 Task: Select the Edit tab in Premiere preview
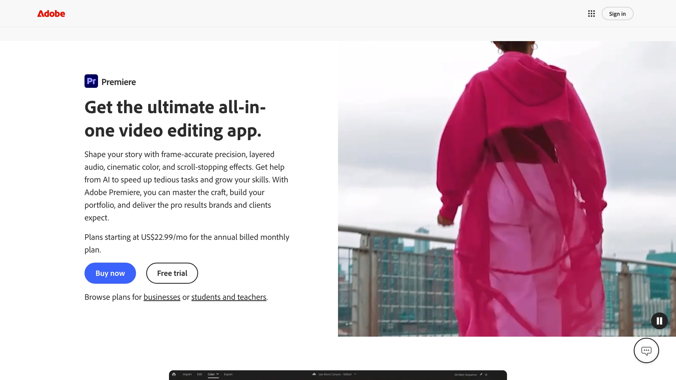[199, 374]
